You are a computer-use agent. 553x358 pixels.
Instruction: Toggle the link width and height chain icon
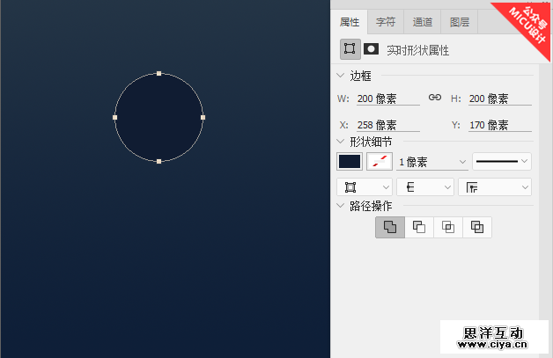tap(434, 98)
